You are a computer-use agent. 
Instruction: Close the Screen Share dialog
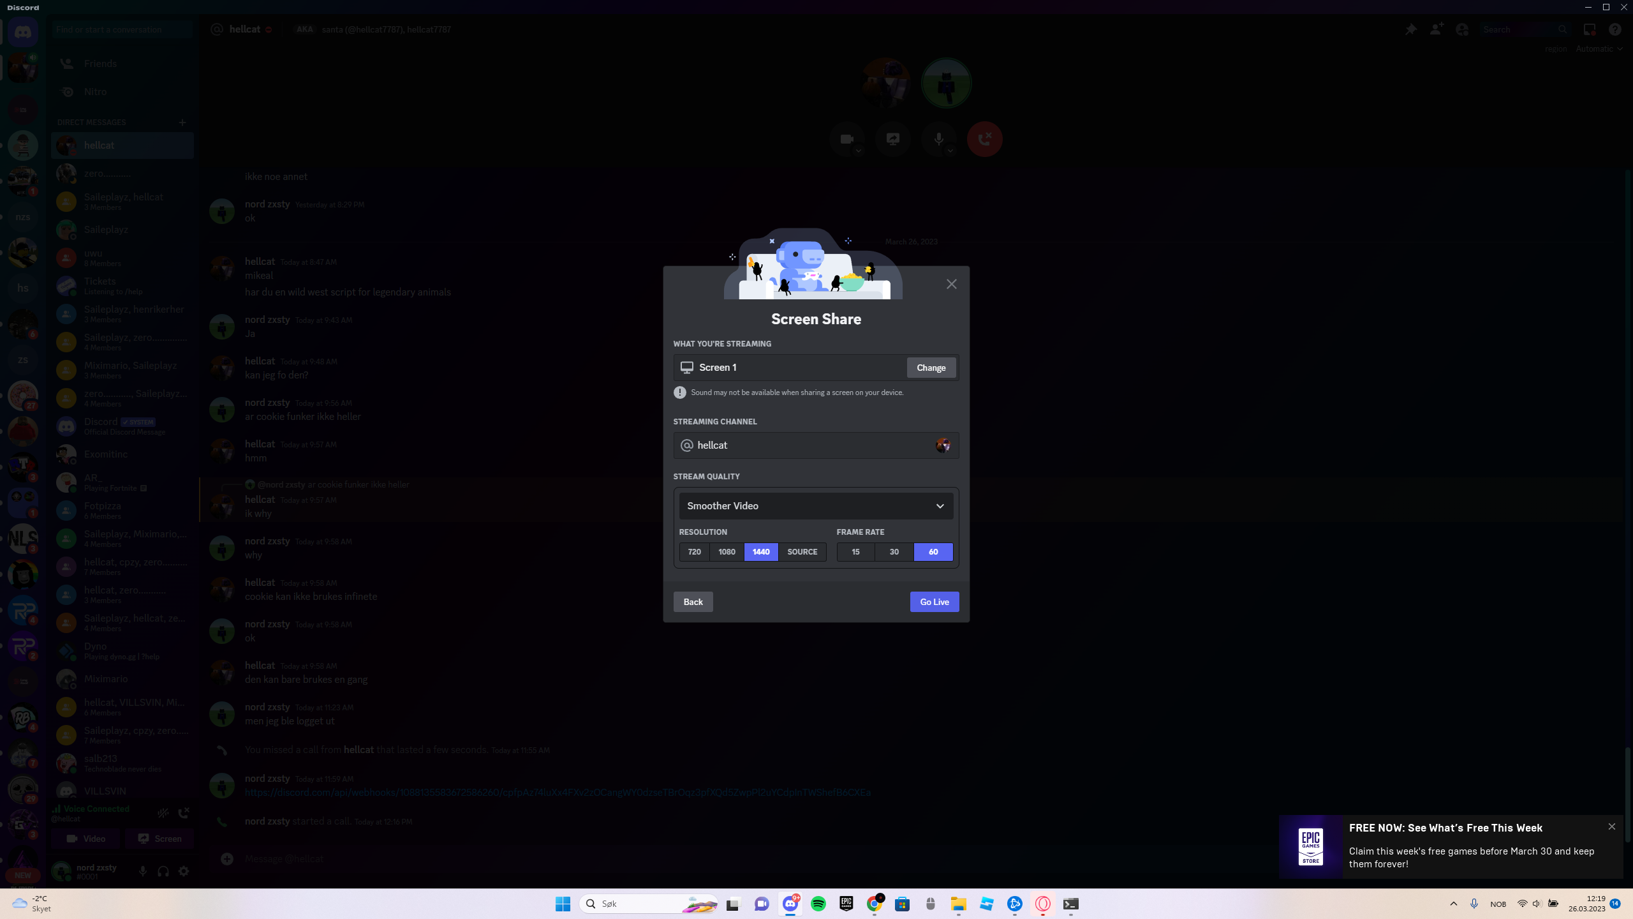[951, 284]
